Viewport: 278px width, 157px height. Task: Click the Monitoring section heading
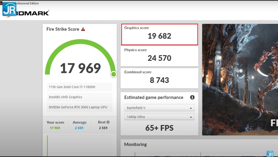click(x=136, y=145)
